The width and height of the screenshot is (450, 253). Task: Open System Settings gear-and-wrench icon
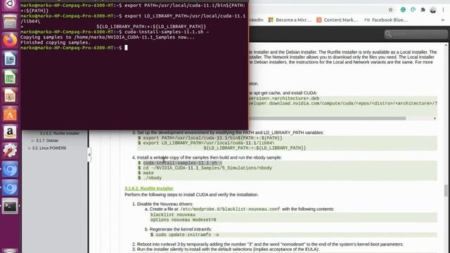10,150
